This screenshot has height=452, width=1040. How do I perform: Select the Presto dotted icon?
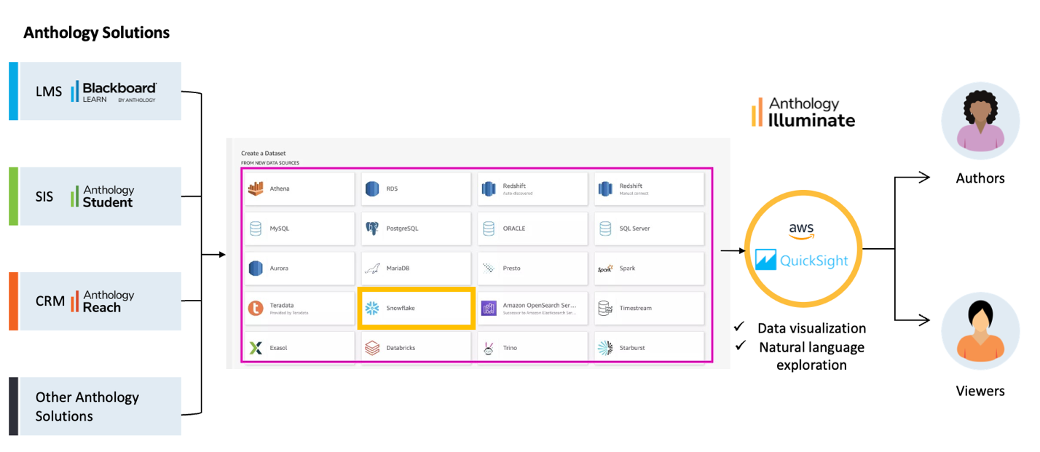[489, 268]
